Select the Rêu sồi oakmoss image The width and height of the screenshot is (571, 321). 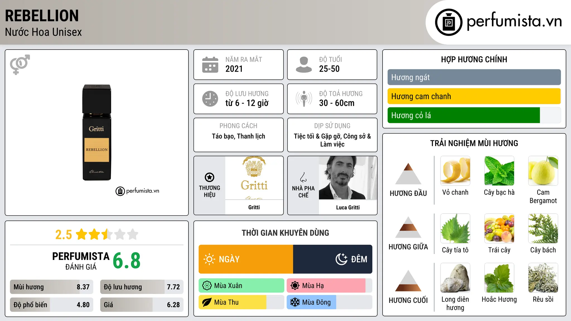point(543,278)
